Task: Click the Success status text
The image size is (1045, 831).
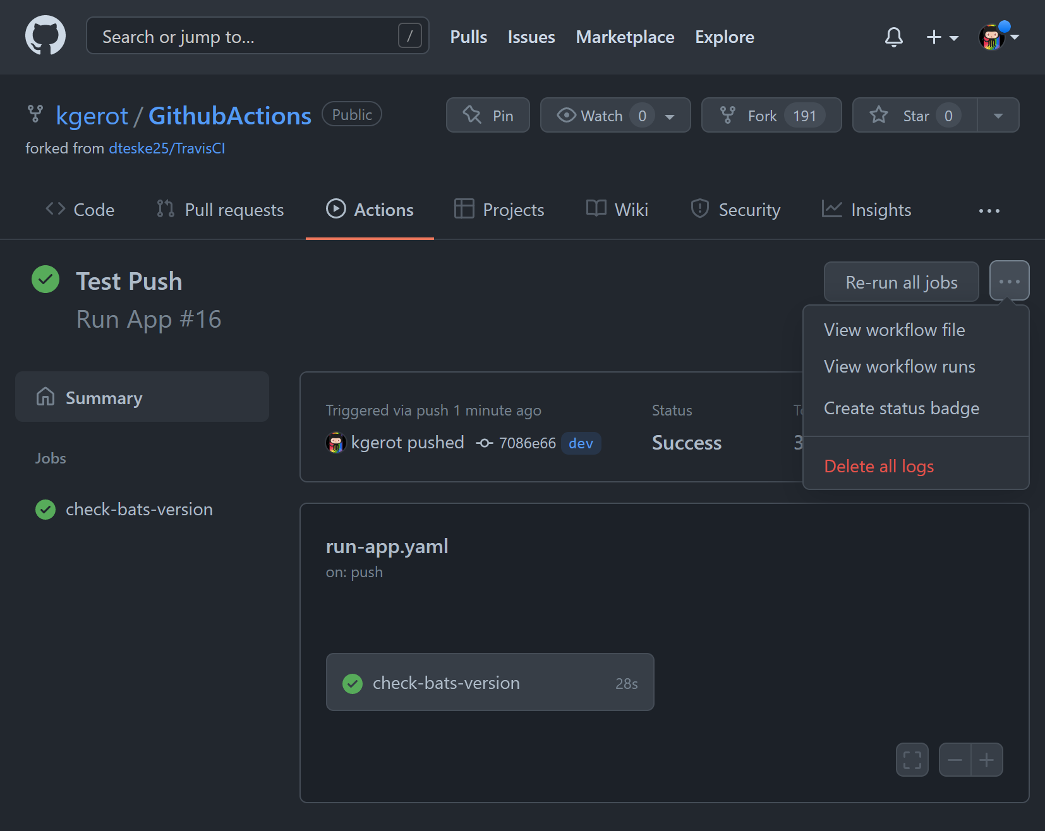Action: tap(686, 443)
